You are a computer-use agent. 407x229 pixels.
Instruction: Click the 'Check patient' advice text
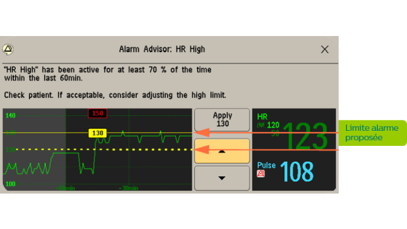pyautogui.click(x=115, y=95)
